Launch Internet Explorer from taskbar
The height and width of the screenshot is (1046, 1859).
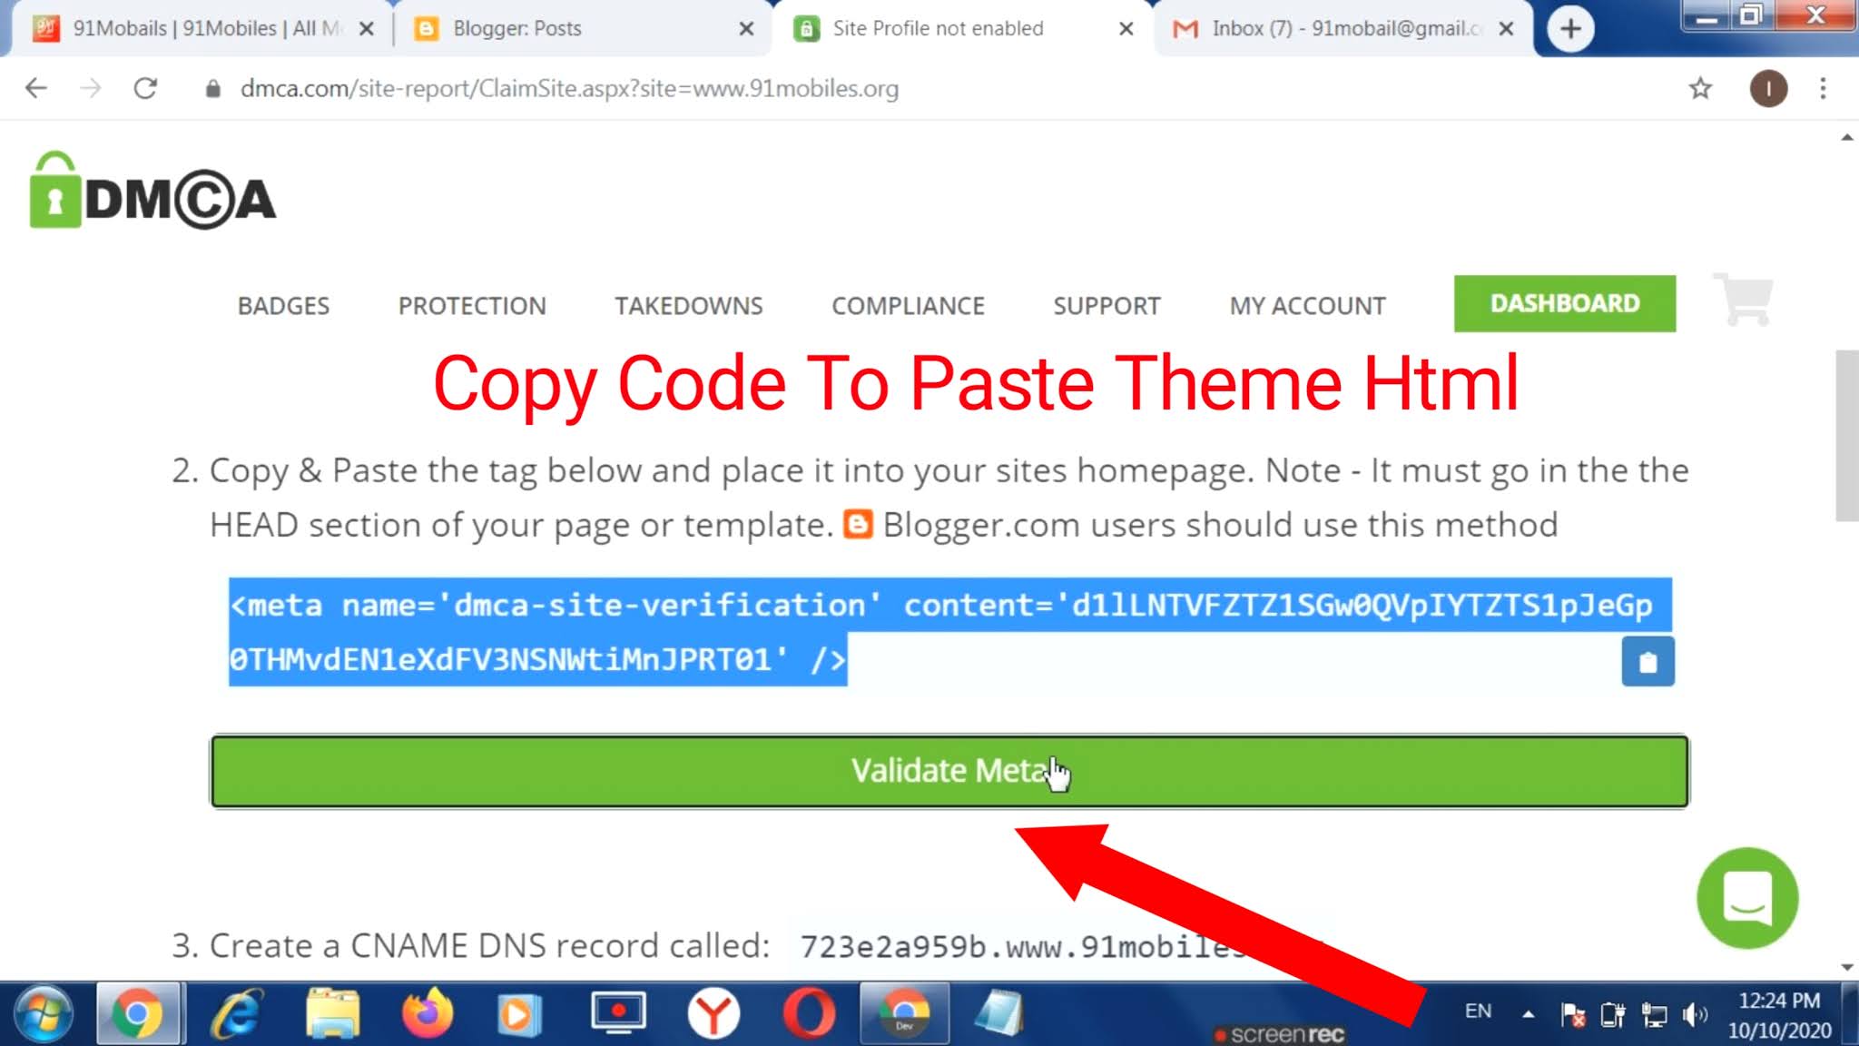coord(236,1013)
